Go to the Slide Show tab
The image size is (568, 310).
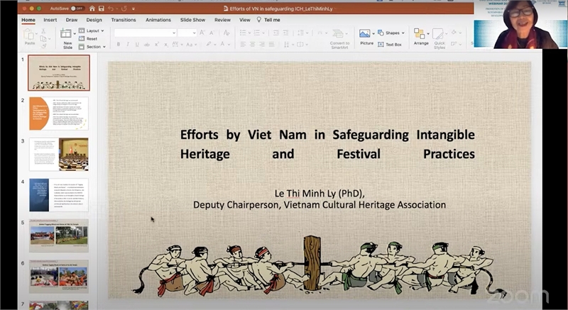tap(192, 20)
